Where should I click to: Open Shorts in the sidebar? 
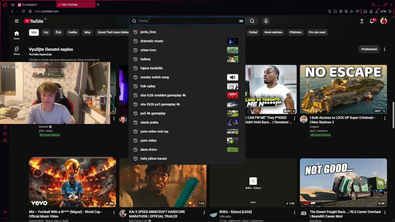(x=17, y=51)
